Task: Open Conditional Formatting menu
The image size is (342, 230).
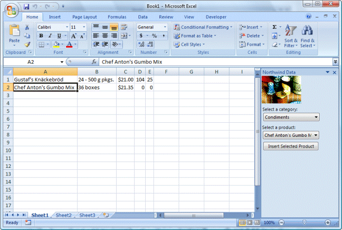Action: tap(203, 27)
